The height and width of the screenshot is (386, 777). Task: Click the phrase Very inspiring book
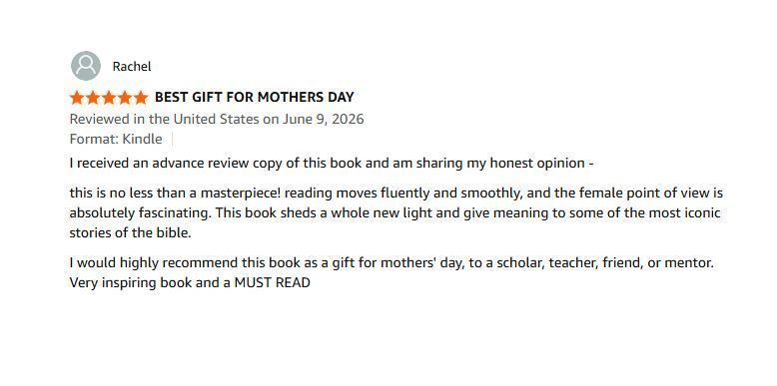pyautogui.click(x=133, y=283)
